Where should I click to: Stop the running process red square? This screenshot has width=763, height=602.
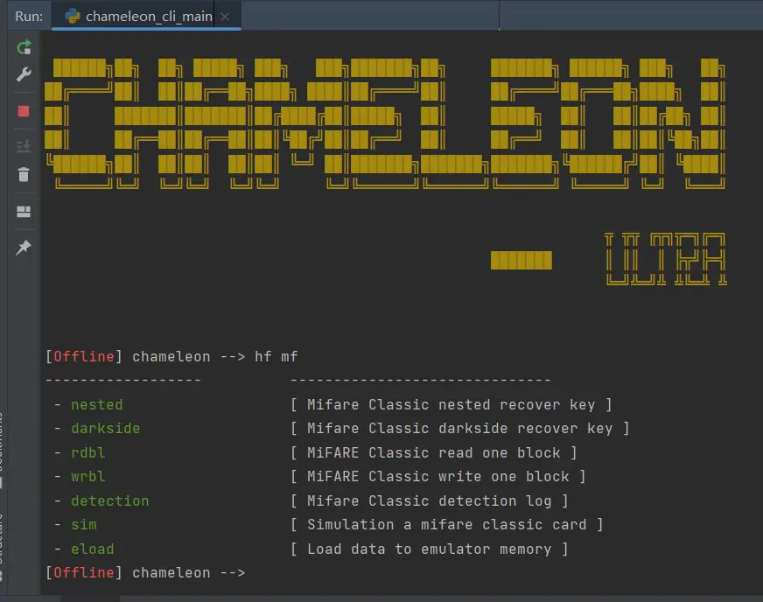coord(24,111)
